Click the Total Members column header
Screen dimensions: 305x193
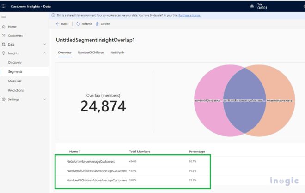(140, 152)
